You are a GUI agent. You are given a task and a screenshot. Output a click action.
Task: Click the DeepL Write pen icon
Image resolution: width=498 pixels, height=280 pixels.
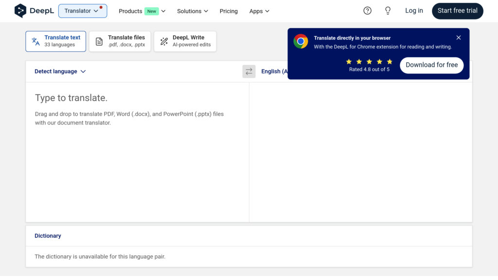[x=164, y=41]
